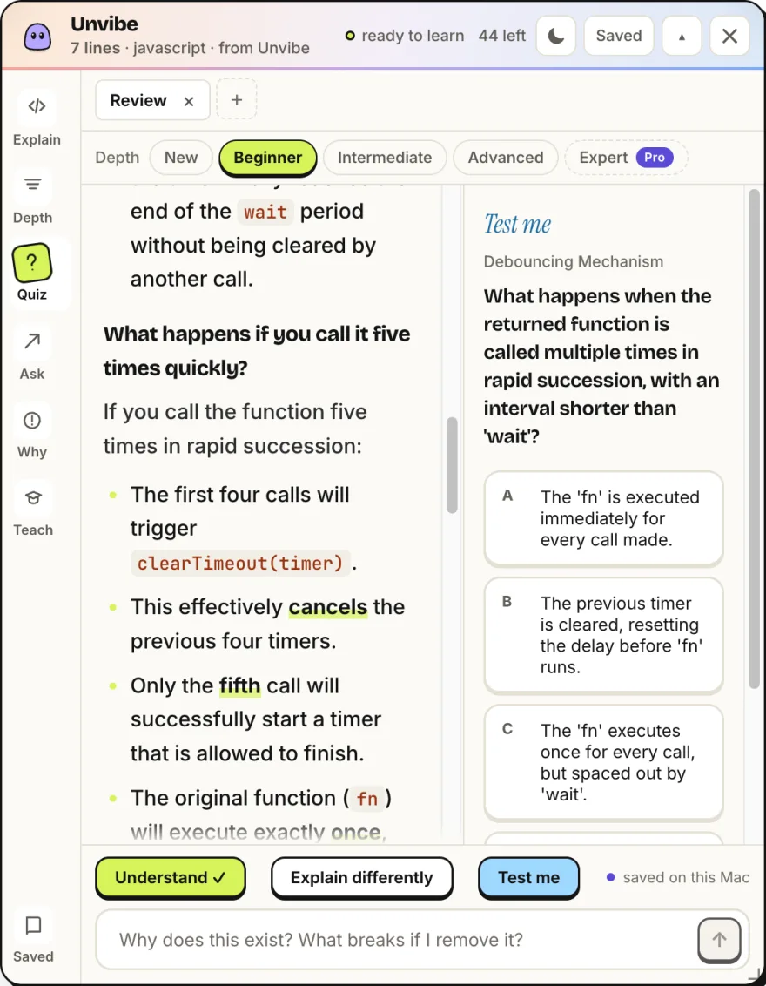Click the explanation panel scrollbar thumb
The width and height of the screenshot is (766, 986).
click(452, 465)
